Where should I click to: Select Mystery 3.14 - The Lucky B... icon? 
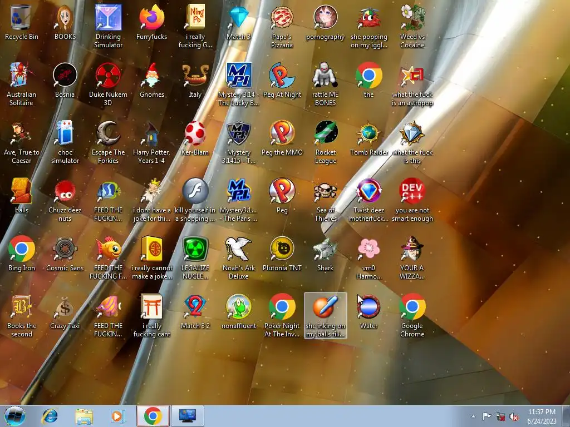pos(238,75)
